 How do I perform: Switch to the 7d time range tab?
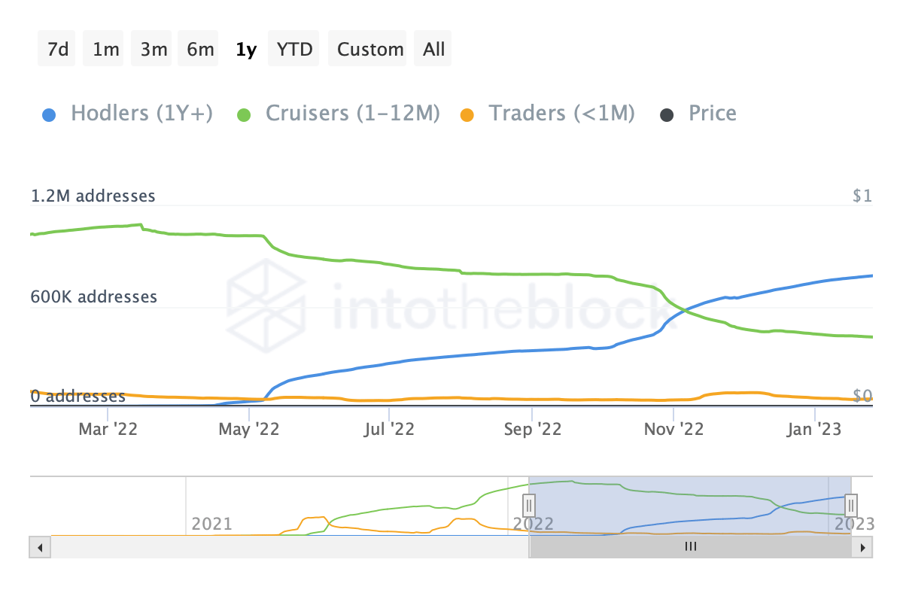56,48
